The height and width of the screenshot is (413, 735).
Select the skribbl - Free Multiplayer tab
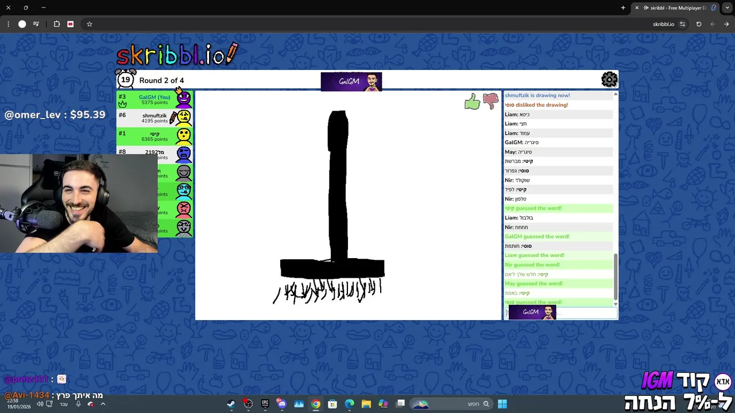(675, 7)
